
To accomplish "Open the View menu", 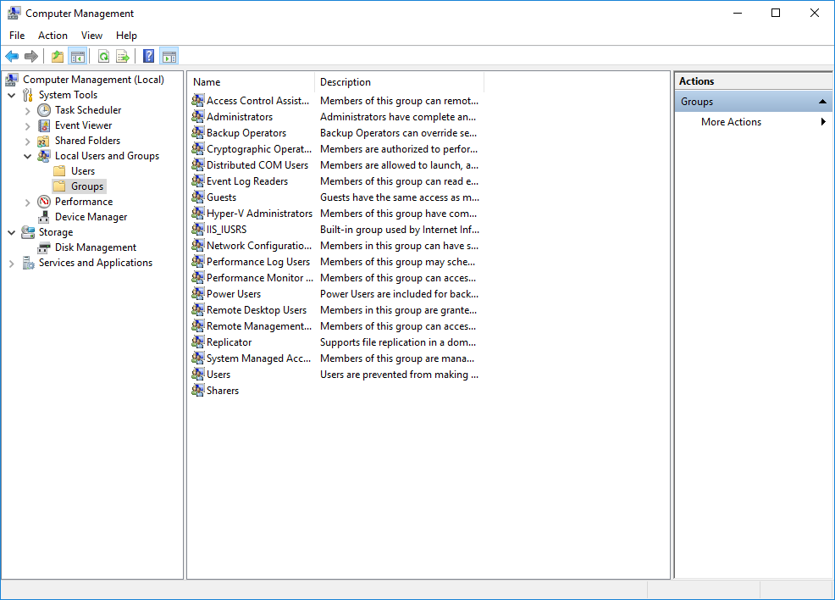I will pyautogui.click(x=91, y=35).
